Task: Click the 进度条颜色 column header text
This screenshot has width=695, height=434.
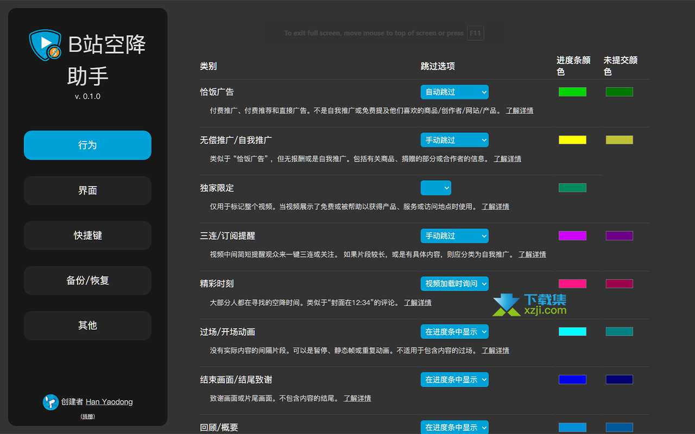Action: coord(573,66)
